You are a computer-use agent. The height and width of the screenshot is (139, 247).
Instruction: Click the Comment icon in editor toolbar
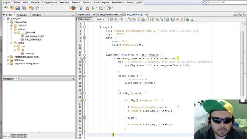187,19
